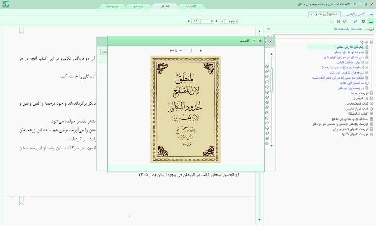Maximize the المنطق cover image window
376x226 pixels.
[254, 41]
